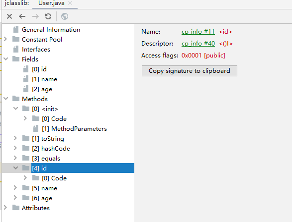Click Copy signature to clipboard button
This screenshot has width=292, height=222.
coord(190,71)
